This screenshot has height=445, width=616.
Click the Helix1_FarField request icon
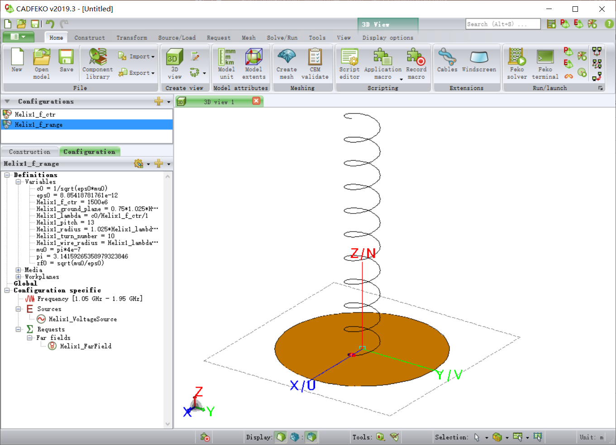pyautogui.click(x=53, y=346)
